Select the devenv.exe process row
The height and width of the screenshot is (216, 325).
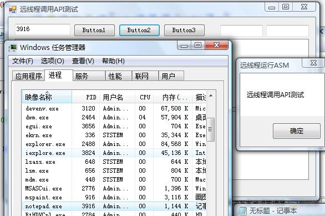pyautogui.click(x=114, y=108)
